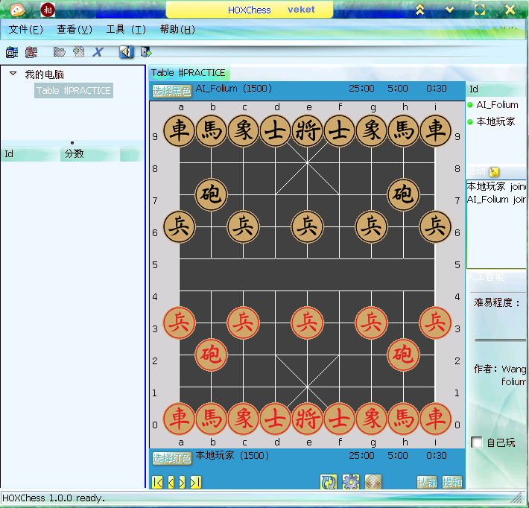Enable the 自己玩 checkbox
The image size is (529, 508).
(x=476, y=442)
